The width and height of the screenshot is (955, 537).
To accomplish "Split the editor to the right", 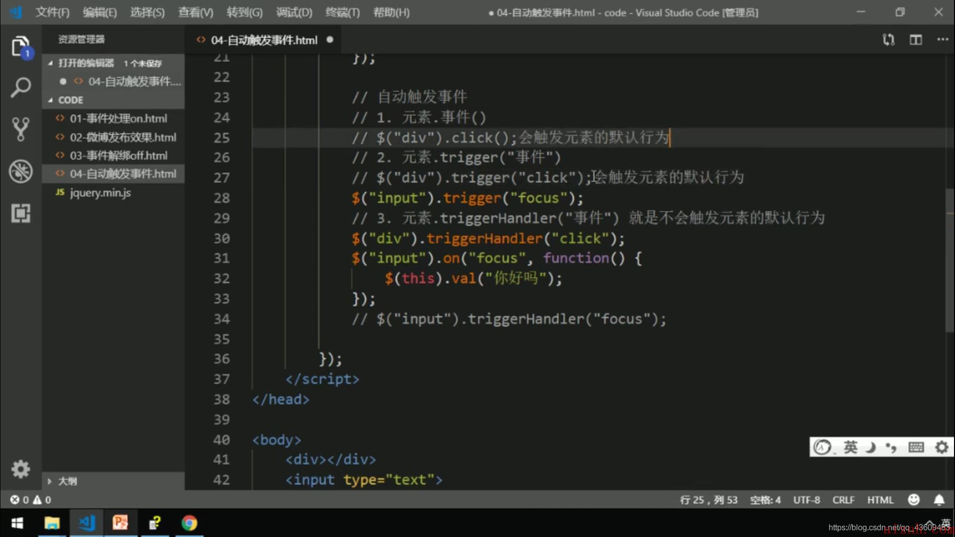I will [916, 40].
